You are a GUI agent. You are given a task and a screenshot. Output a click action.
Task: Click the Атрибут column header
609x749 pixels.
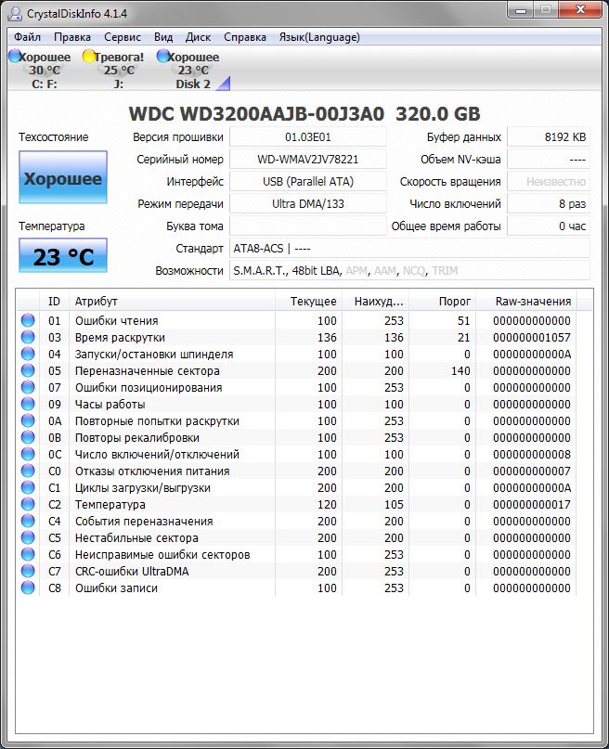coord(172,302)
